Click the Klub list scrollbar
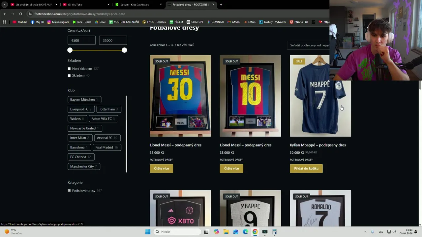422x237 pixels. coord(126,134)
